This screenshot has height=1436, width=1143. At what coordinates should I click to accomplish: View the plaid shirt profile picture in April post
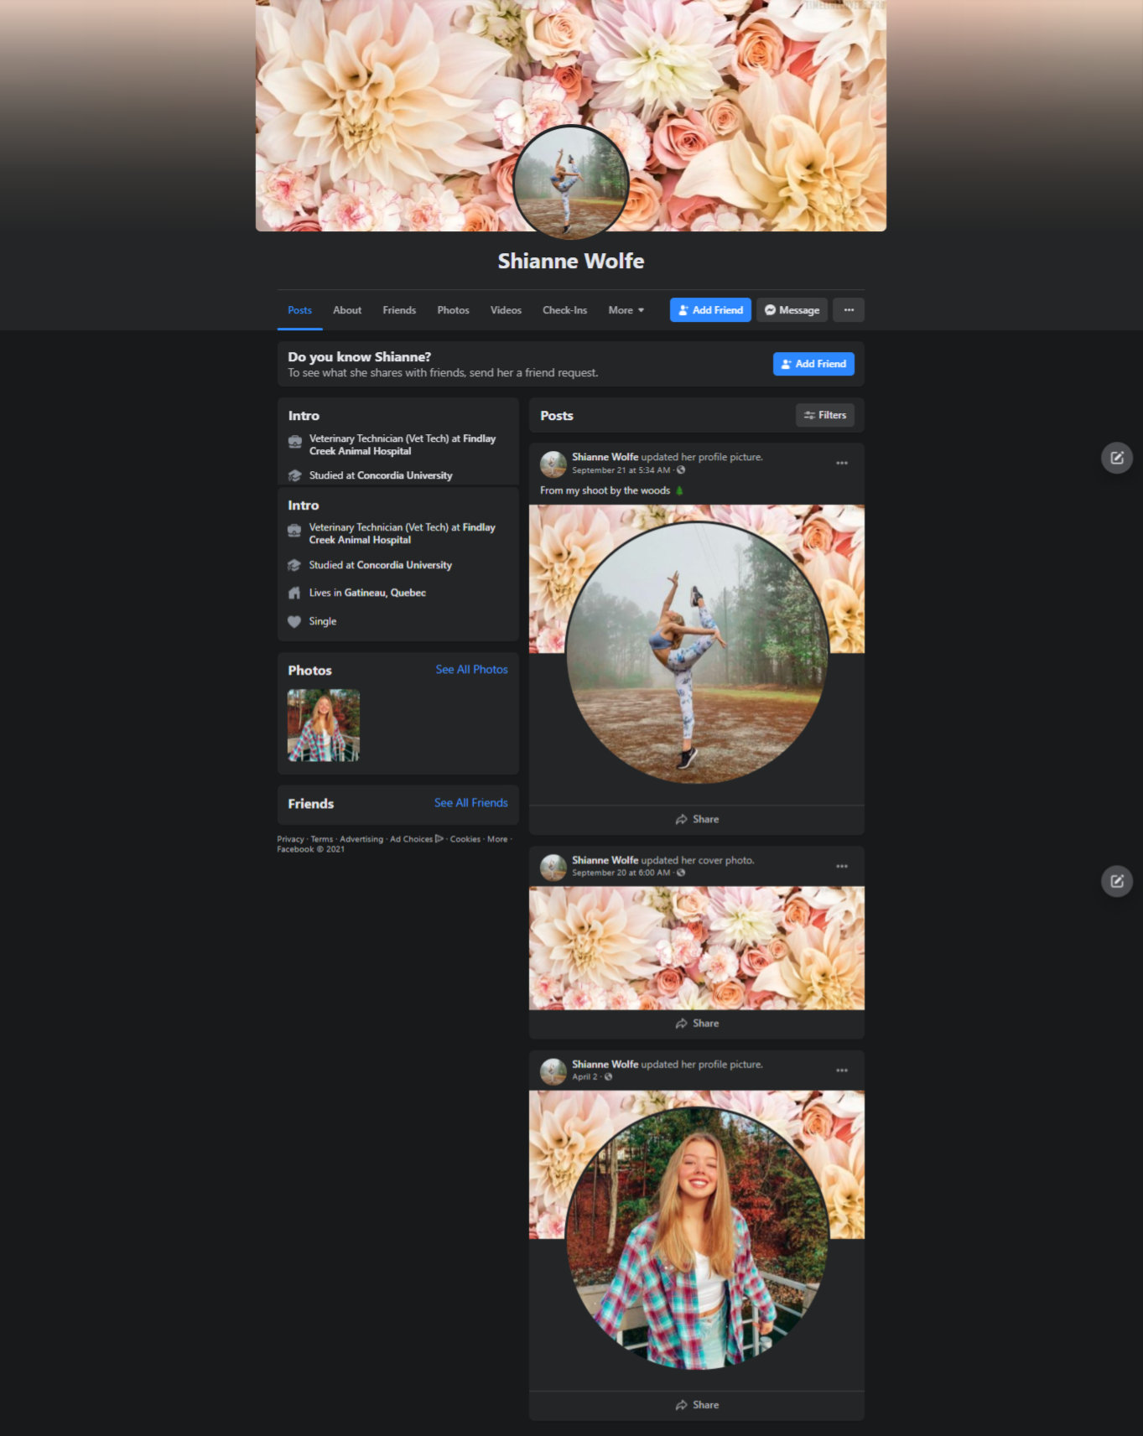pos(697,1238)
